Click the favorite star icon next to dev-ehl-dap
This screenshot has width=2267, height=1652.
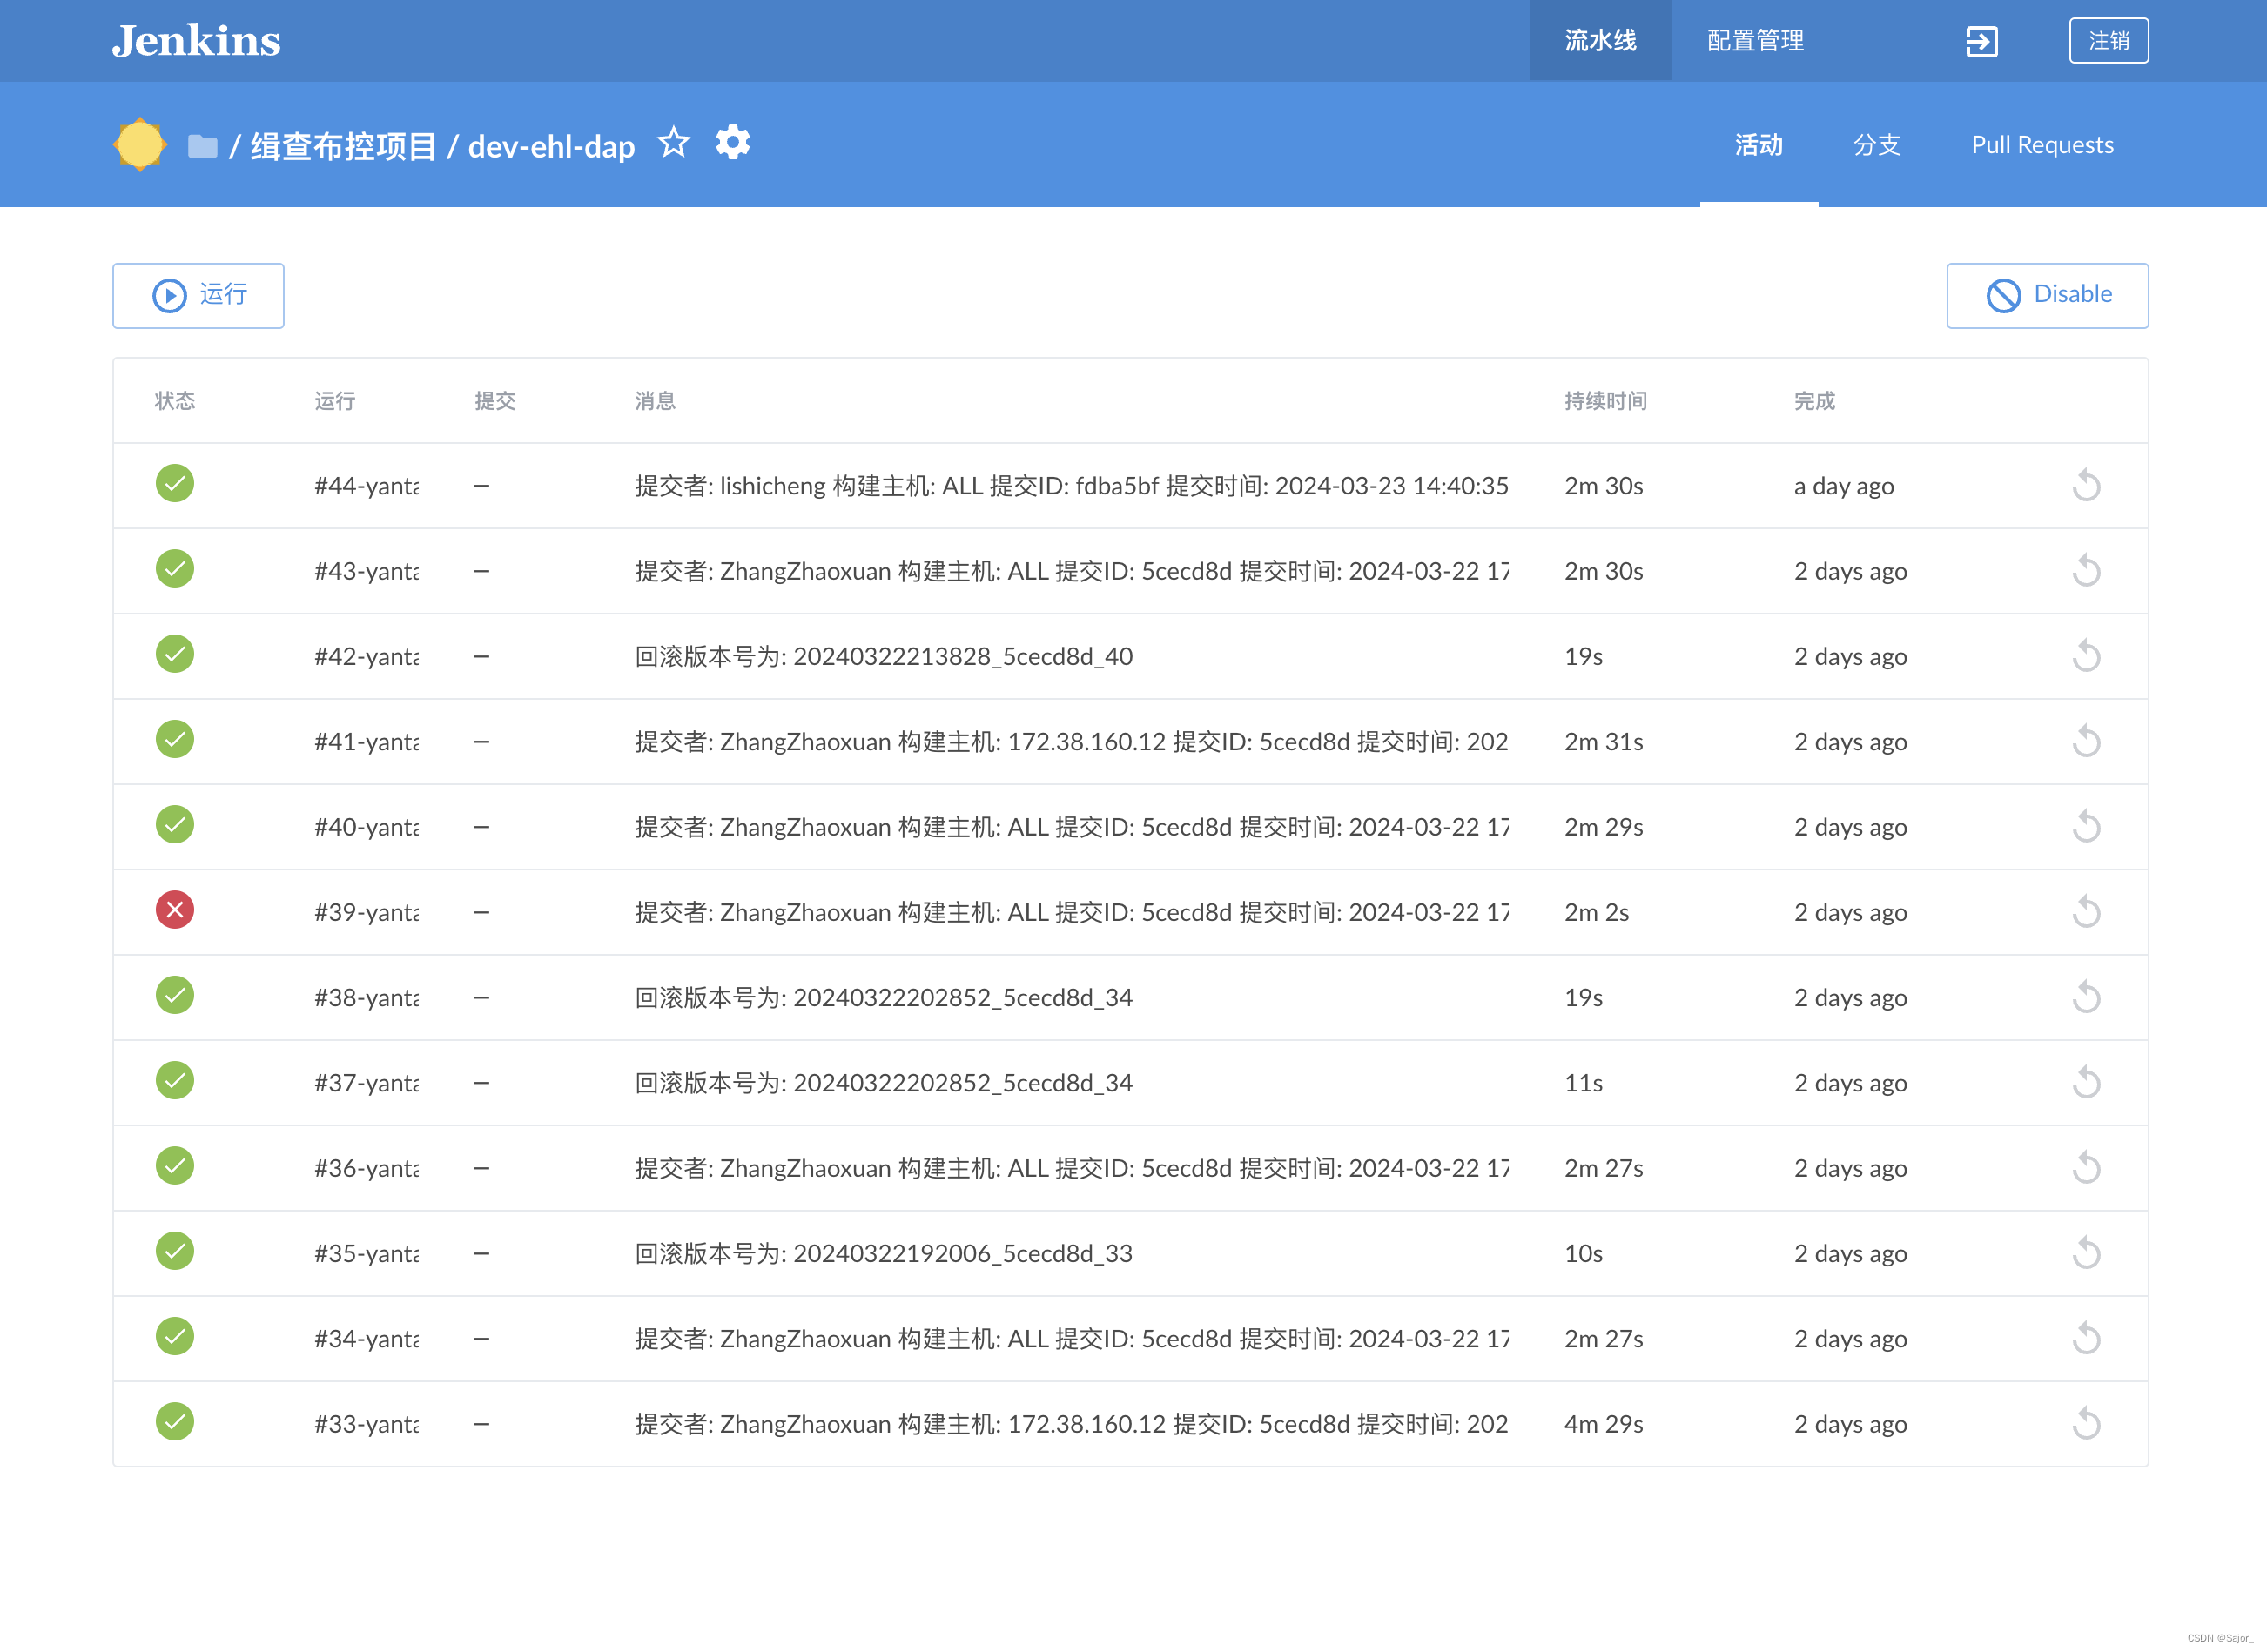pos(673,143)
